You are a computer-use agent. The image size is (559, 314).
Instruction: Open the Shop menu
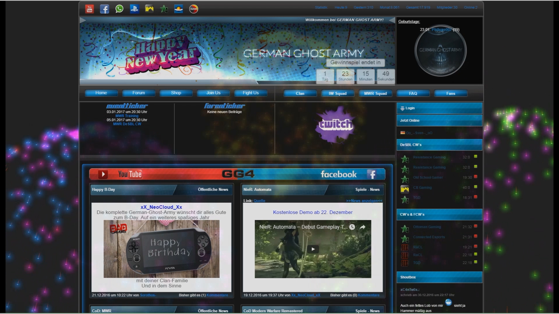click(176, 93)
